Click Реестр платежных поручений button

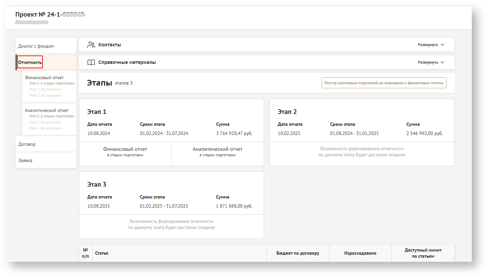(384, 83)
